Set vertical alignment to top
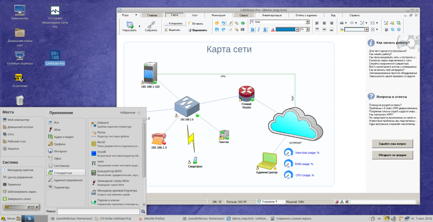Screen dimensions: 433x222 point(317,30)
